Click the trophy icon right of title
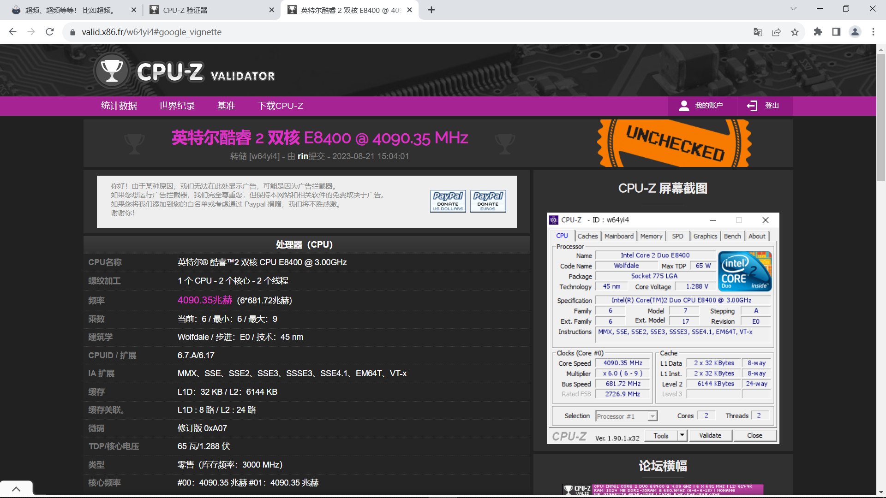 pos(505,143)
